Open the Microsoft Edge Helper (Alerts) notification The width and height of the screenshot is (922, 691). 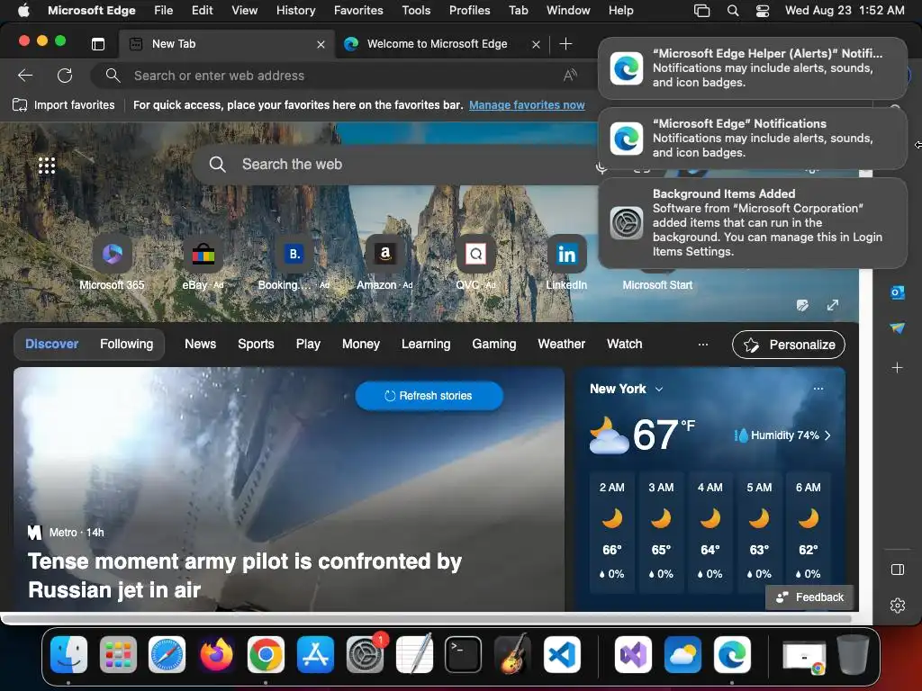pyautogui.click(x=753, y=68)
